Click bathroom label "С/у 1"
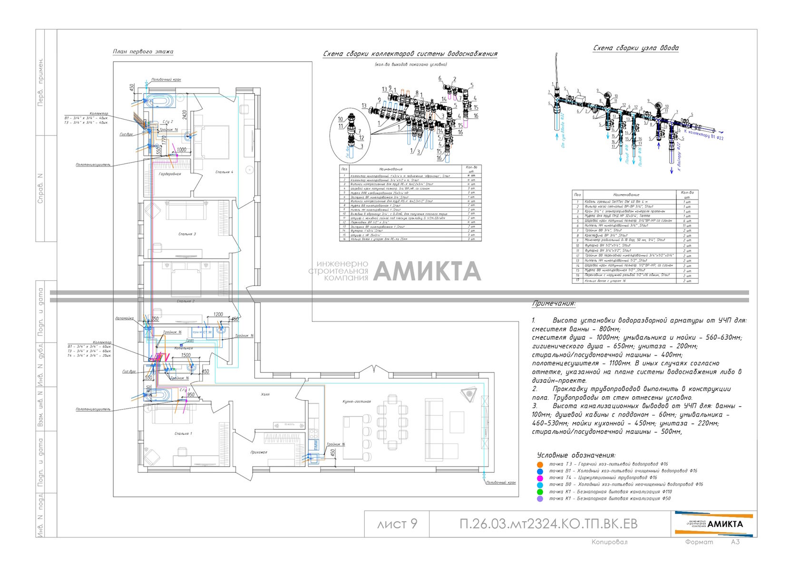 [x=185, y=390]
